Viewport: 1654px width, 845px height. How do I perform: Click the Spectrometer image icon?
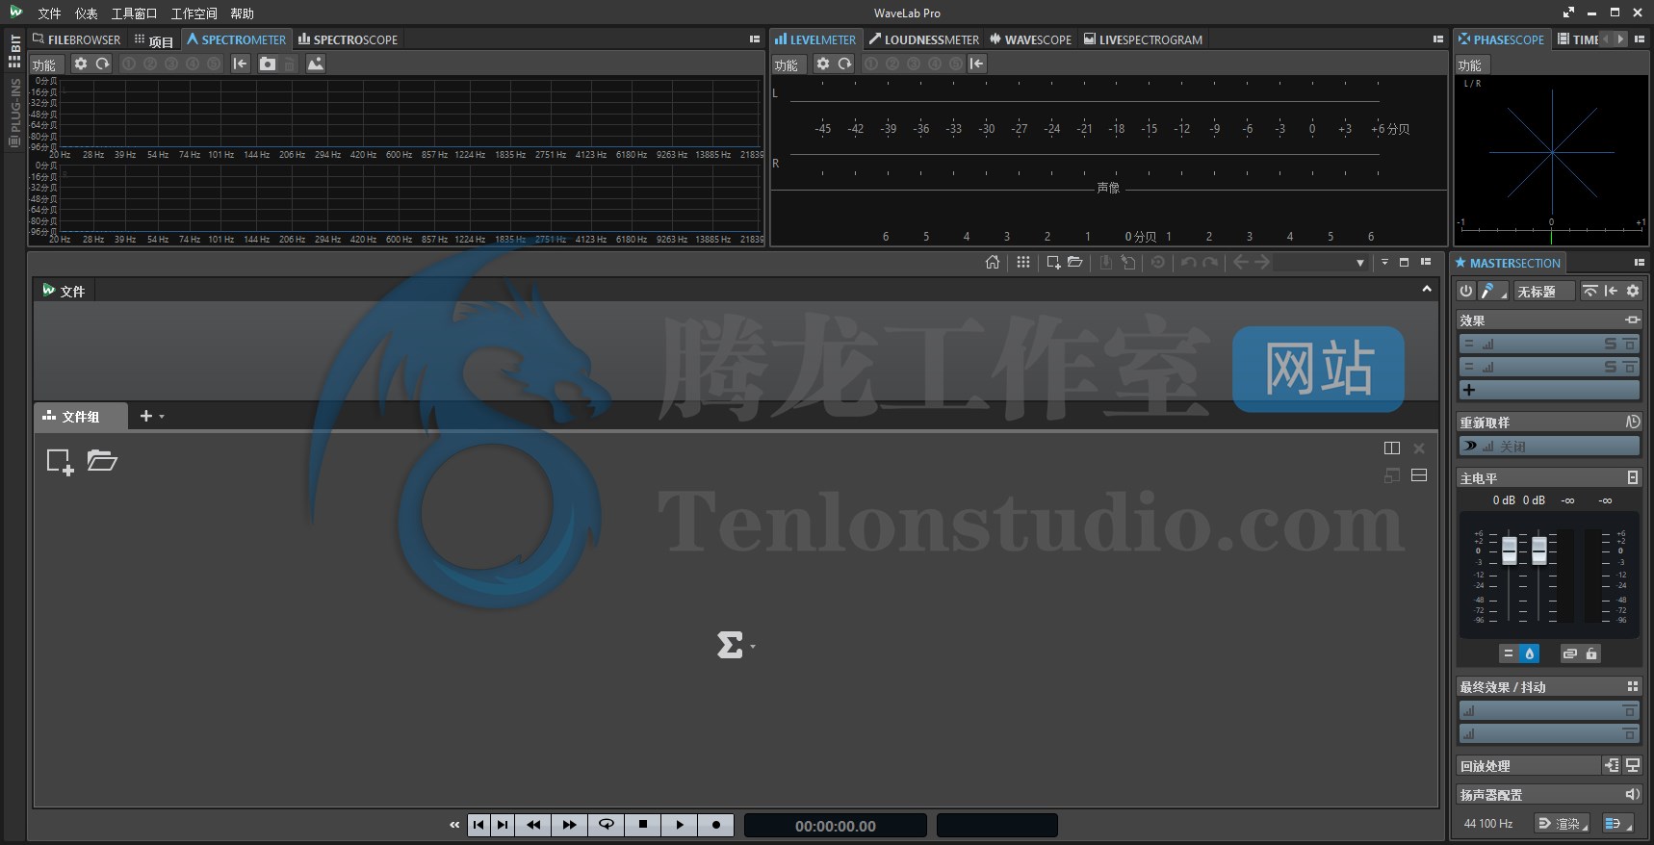tap(316, 64)
